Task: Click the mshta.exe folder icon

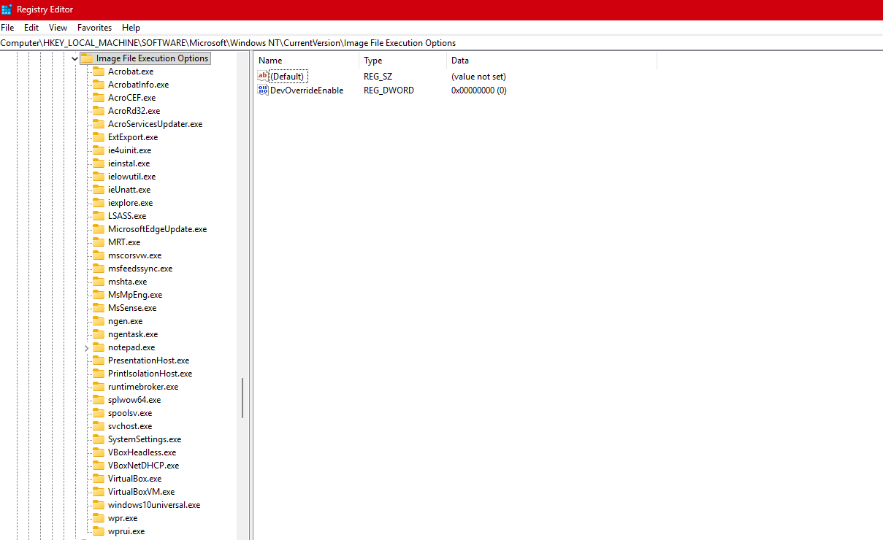Action: pos(99,282)
